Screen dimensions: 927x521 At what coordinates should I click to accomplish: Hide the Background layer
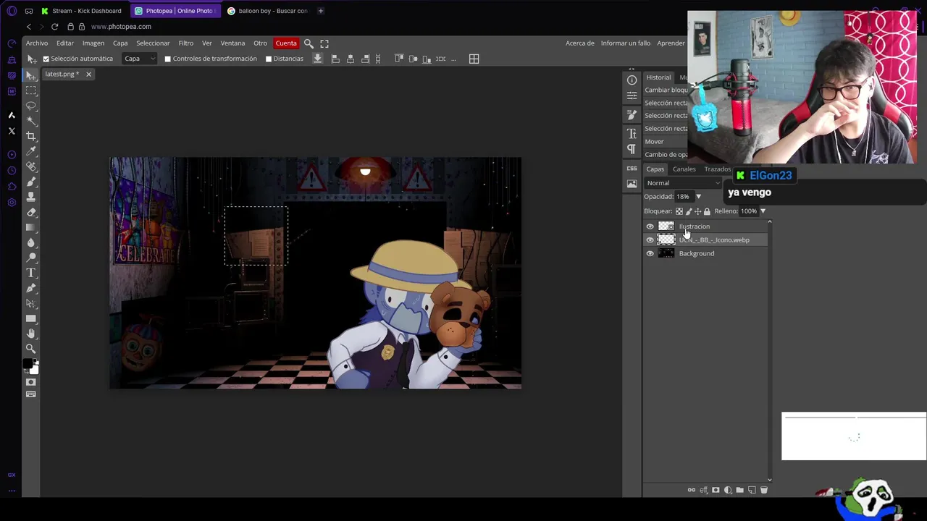[x=650, y=253]
